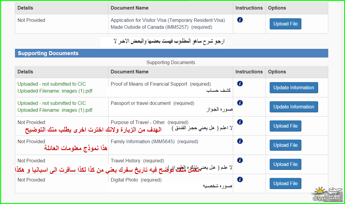Click Instructions column header in Supporting Documents table
This screenshot has width=345, height=204.
[249, 72]
